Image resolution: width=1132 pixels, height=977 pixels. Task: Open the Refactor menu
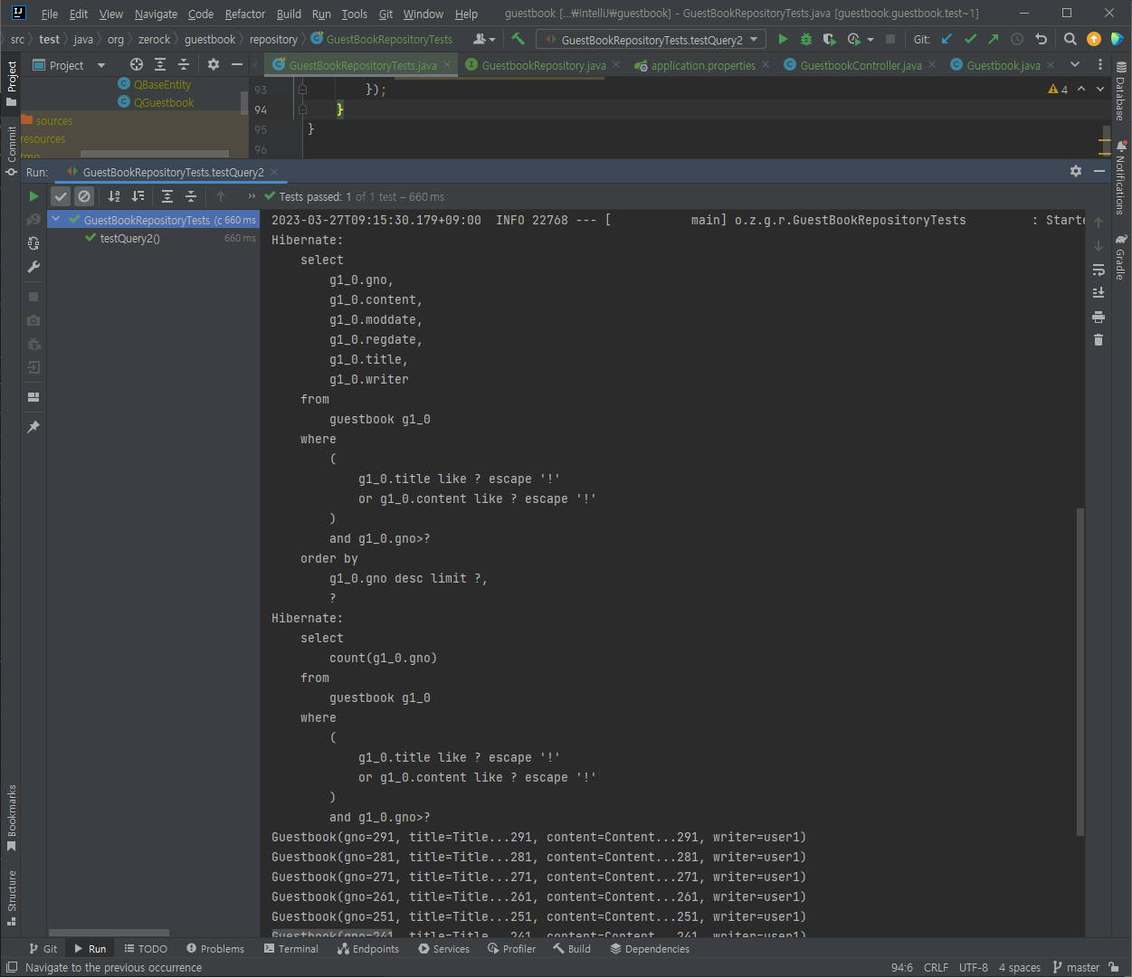[x=245, y=14]
